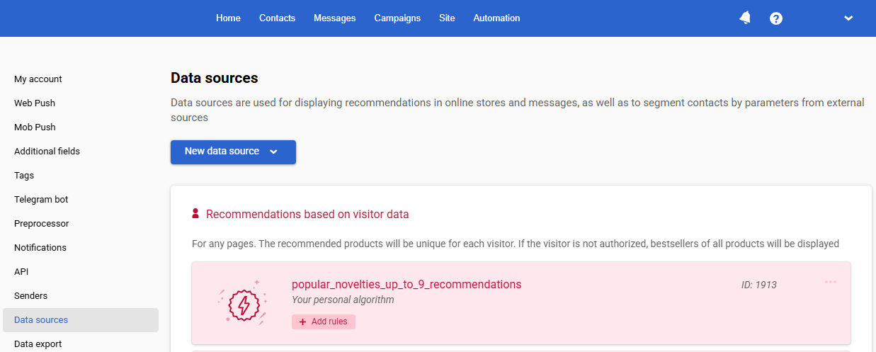
Task: Go to the Contacts menu
Action: (x=277, y=18)
